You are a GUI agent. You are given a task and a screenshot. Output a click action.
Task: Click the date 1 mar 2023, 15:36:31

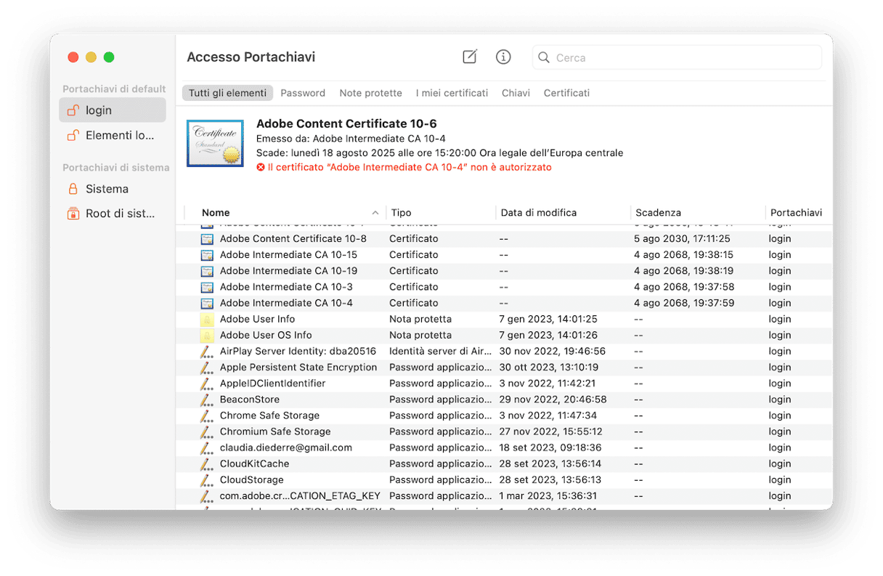548,495
